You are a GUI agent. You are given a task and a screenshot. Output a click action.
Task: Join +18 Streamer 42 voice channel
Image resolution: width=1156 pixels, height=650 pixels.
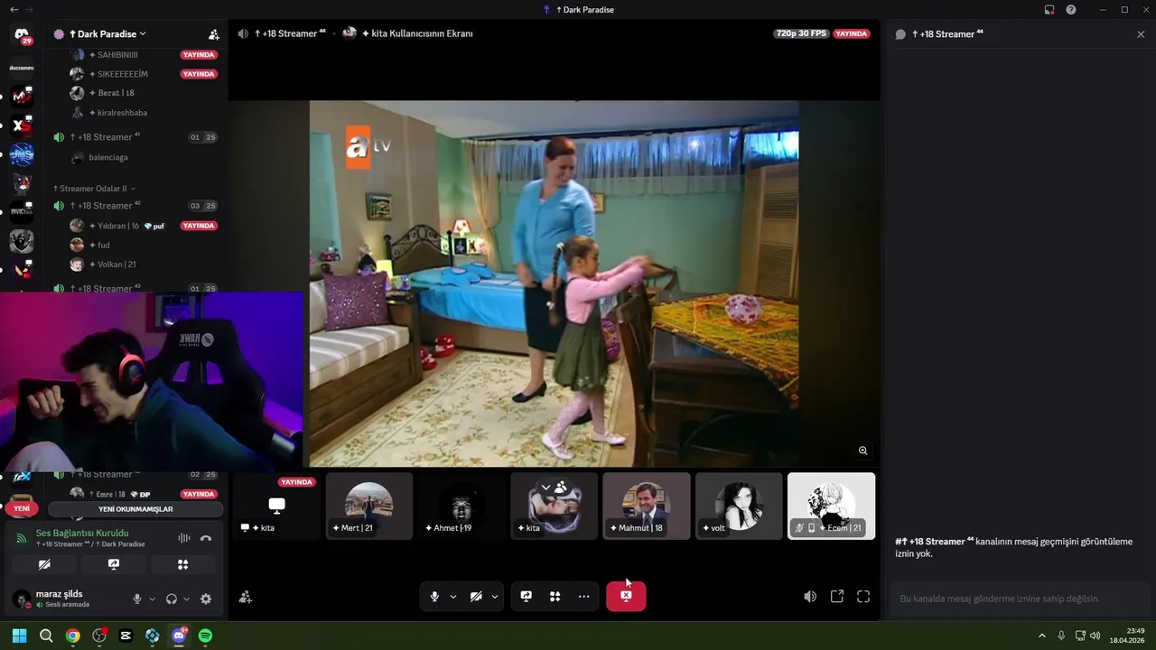pos(135,206)
